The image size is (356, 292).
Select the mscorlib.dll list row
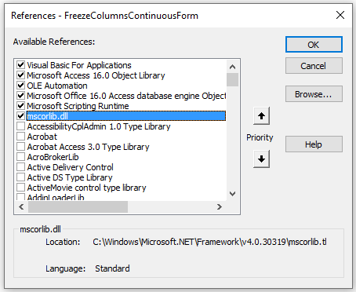[126, 116]
